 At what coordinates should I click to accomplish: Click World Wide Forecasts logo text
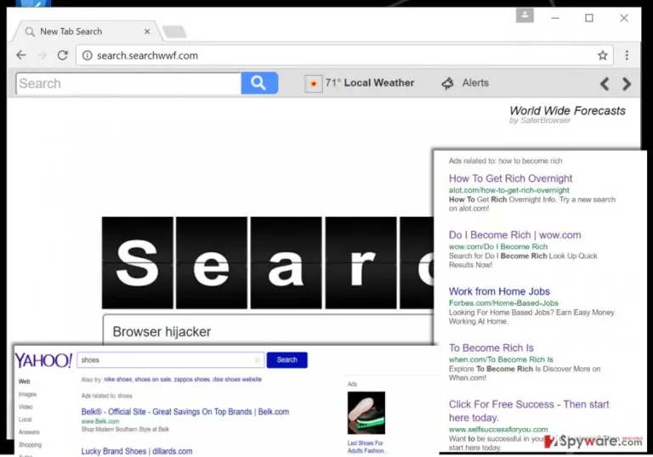(567, 110)
